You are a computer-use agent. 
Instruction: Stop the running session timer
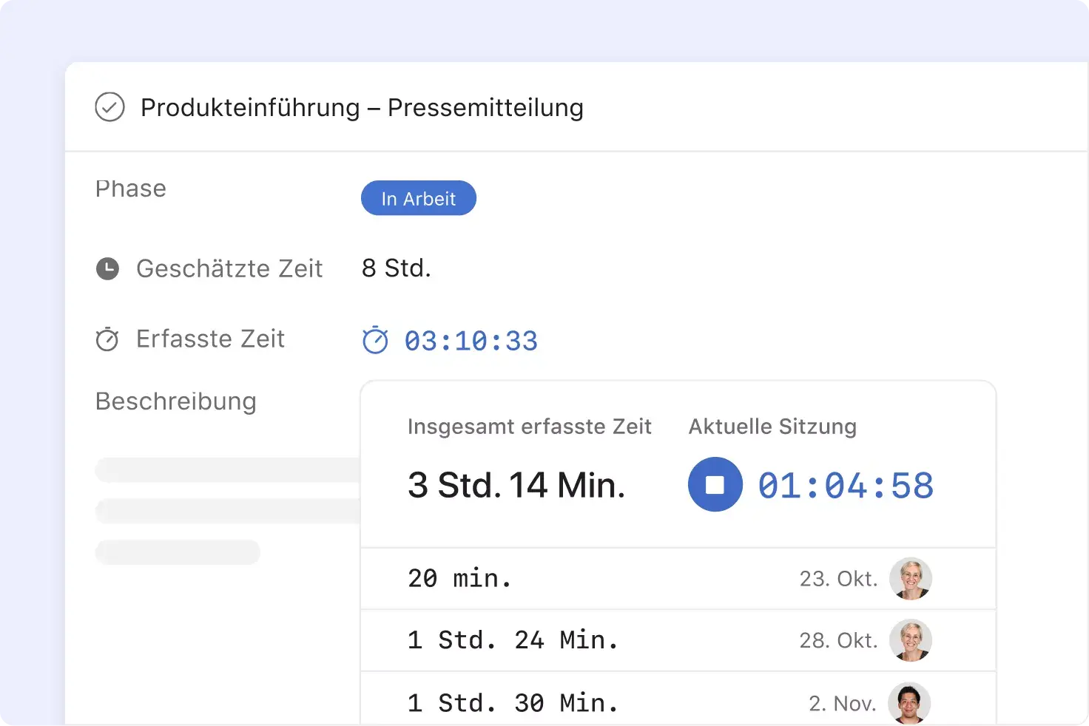click(x=715, y=484)
